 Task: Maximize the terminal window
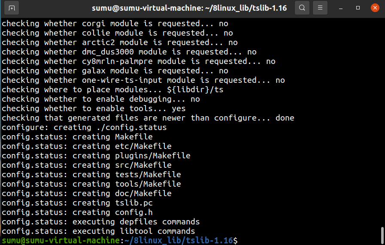(x=358, y=8)
